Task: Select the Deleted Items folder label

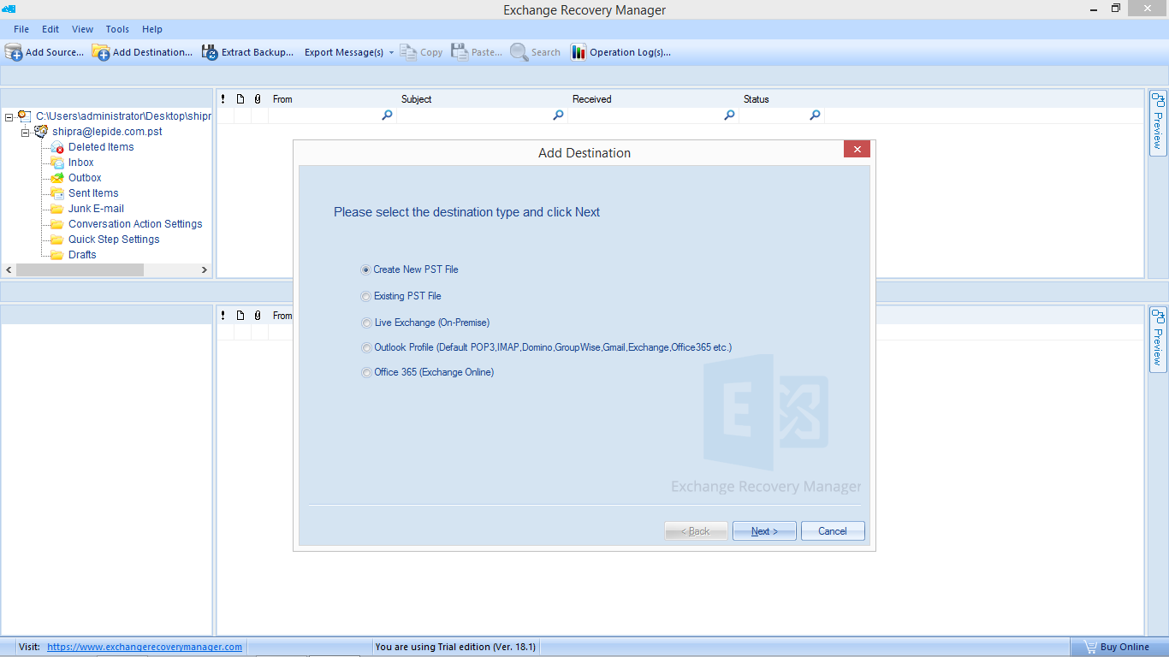Action: [x=101, y=147]
